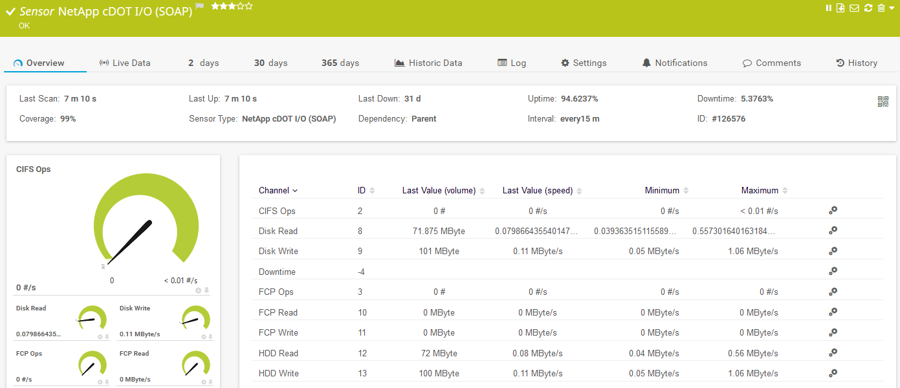The width and height of the screenshot is (900, 388).
Task: Switch to the Live Data tab
Action: (124, 63)
